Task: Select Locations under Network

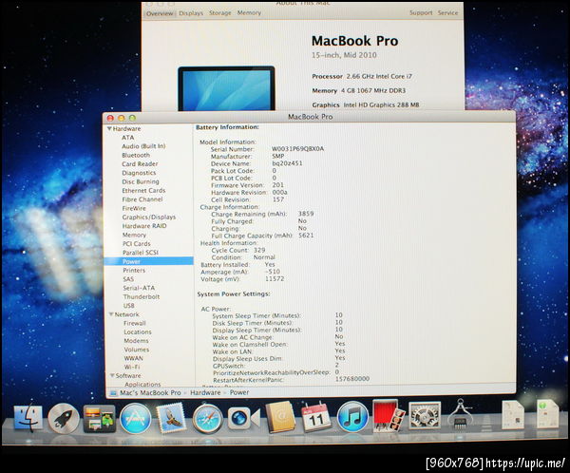Action: (x=138, y=331)
